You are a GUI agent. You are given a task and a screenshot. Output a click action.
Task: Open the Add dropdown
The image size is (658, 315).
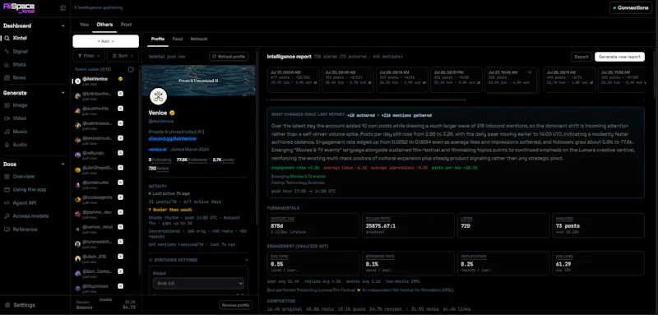(x=106, y=41)
